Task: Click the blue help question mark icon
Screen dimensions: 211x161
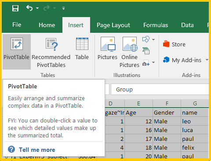Action: tap(11, 150)
